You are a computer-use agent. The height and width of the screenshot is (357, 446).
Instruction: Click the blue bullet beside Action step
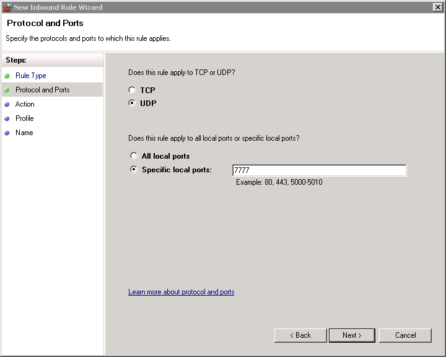[7, 104]
